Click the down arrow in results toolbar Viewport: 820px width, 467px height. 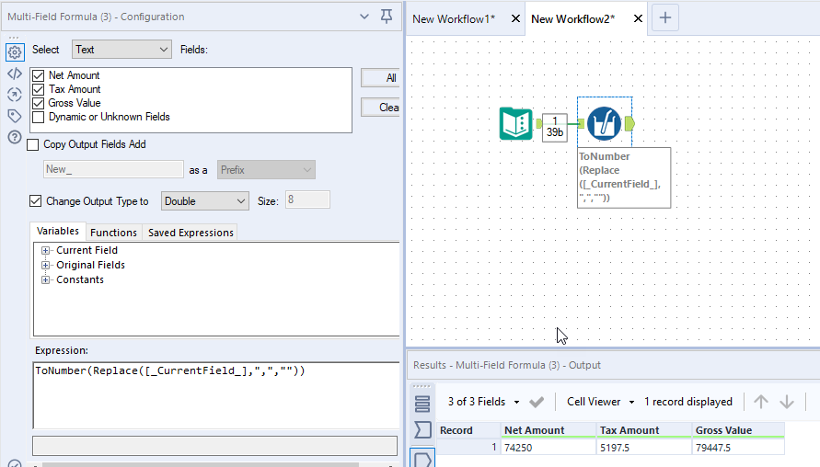click(787, 402)
